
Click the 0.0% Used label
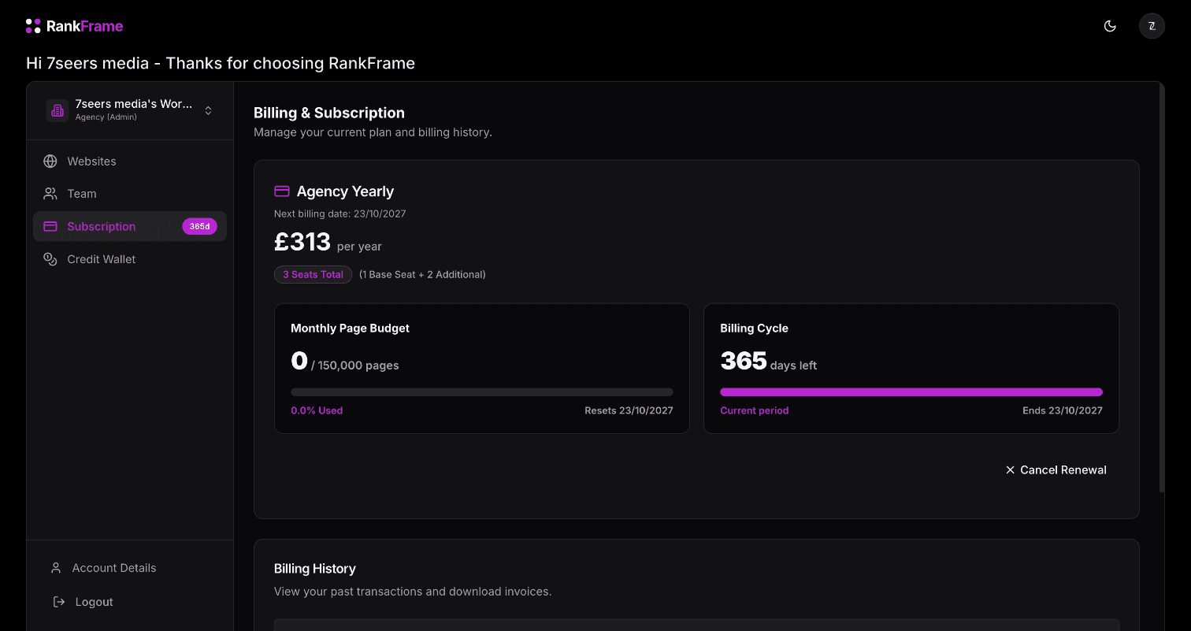tap(317, 410)
